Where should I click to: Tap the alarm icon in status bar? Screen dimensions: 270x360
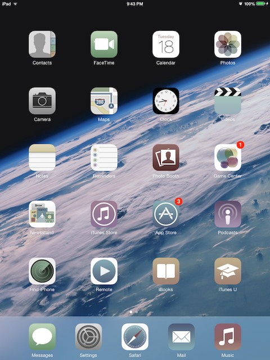(x=240, y=4)
